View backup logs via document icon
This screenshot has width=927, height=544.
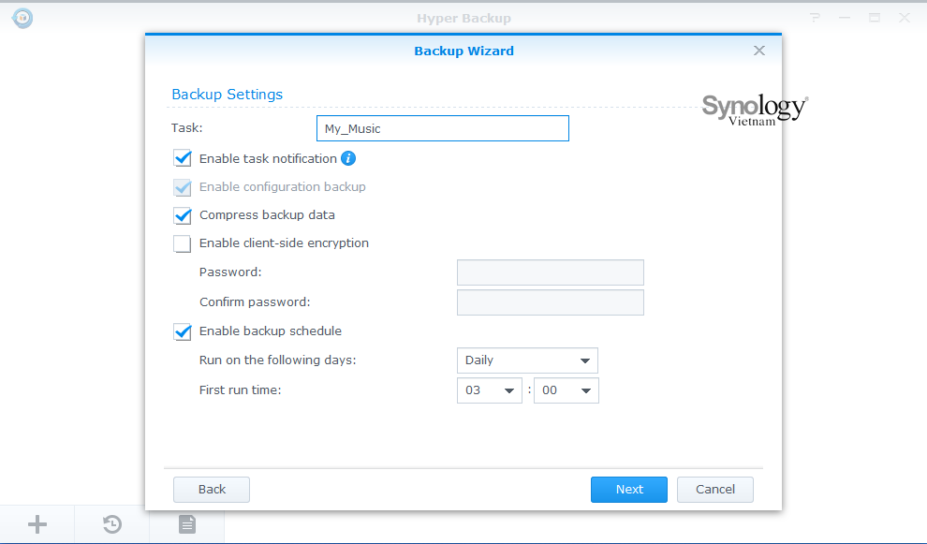186,523
